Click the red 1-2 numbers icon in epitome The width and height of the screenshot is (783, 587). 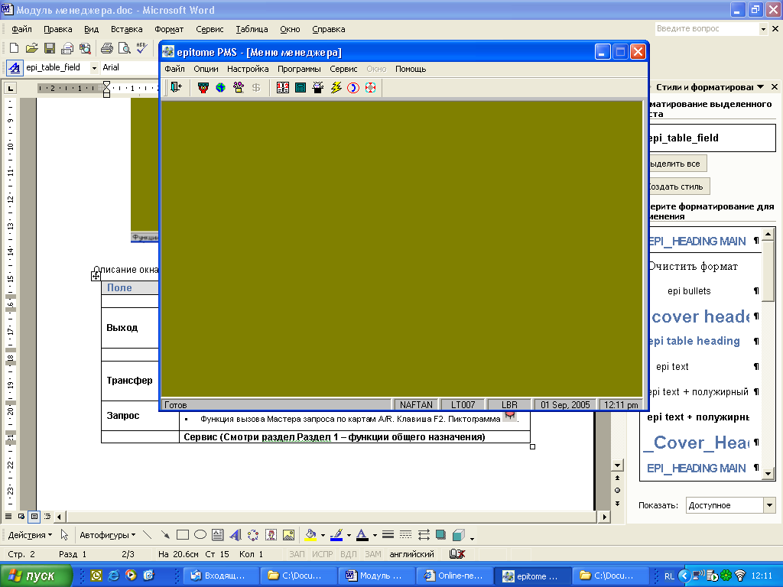(x=283, y=88)
